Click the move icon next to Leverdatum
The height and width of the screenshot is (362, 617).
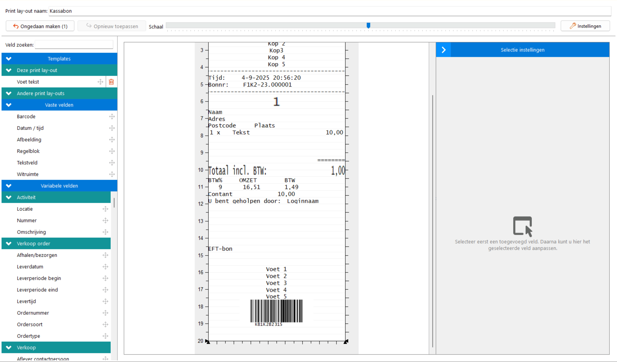(105, 267)
